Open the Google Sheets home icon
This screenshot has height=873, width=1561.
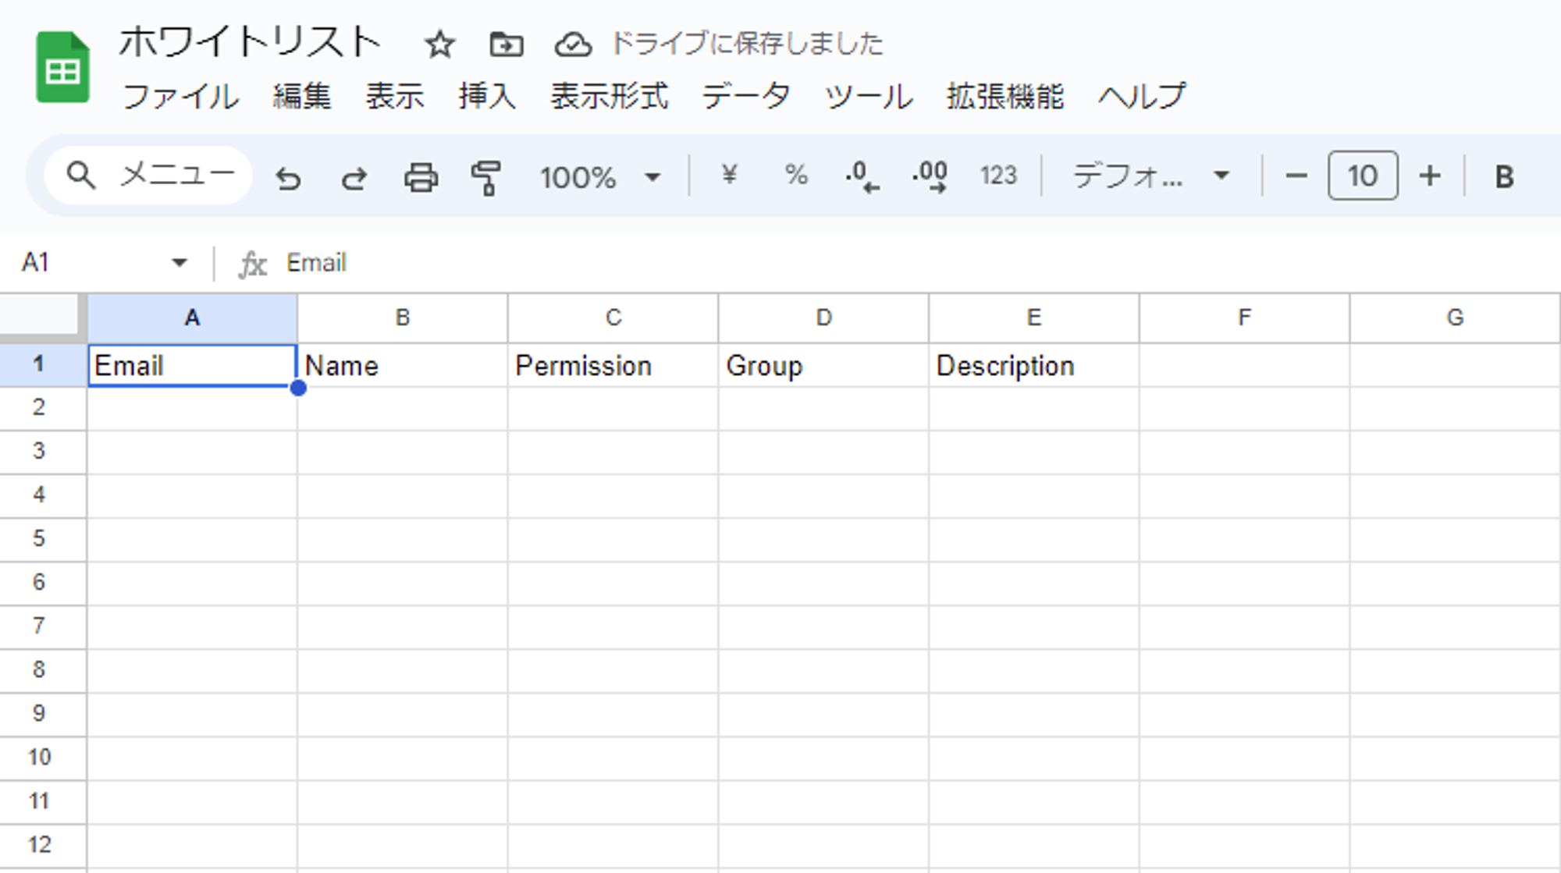tap(62, 68)
